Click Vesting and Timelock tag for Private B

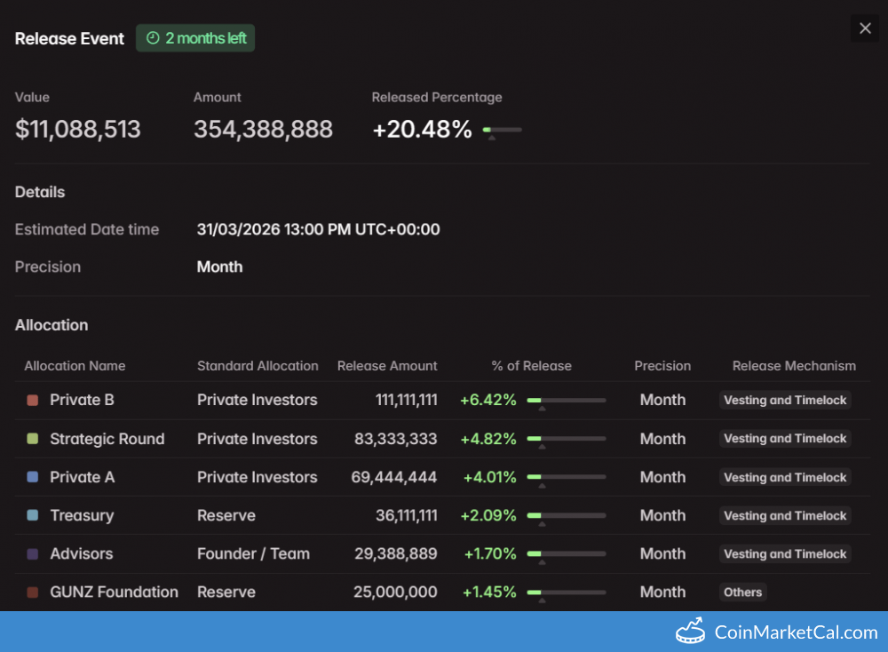[x=785, y=401]
